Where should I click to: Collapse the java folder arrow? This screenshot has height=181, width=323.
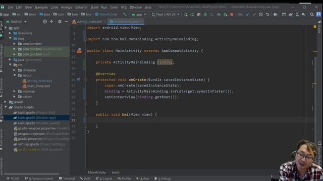[x=10, y=38]
